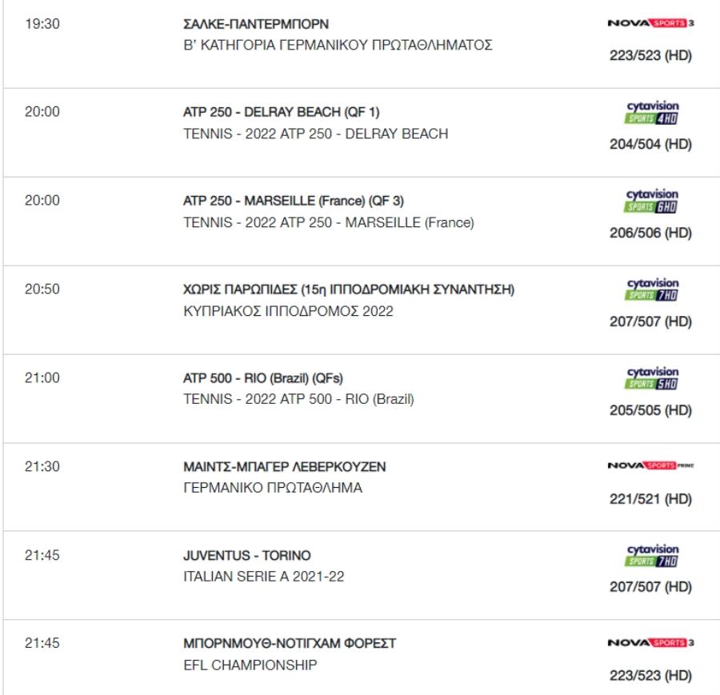Image resolution: width=720 pixels, height=695 pixels.
Task: Click the Cytavision Sports 5 HD logo
Action: (652, 379)
